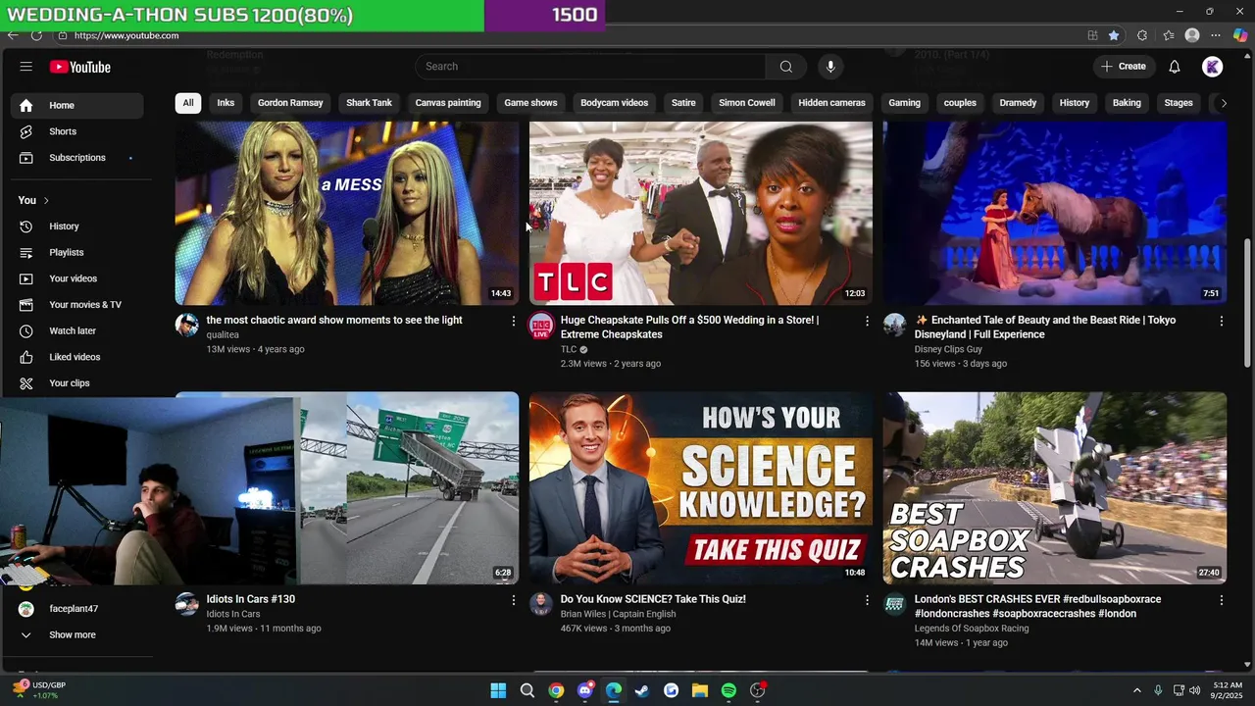Open File Explorer from taskbar
The image size is (1255, 706).
pyautogui.click(x=700, y=690)
